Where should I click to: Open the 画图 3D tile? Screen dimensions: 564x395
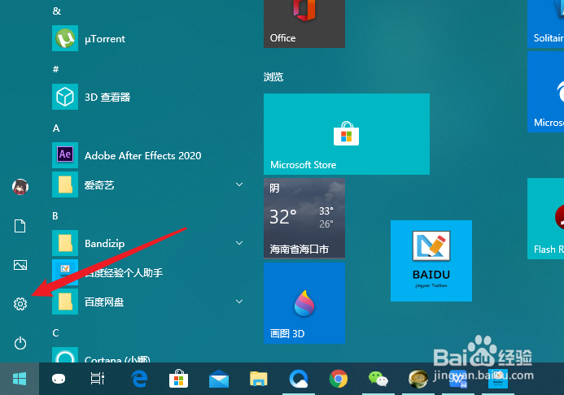point(304,303)
